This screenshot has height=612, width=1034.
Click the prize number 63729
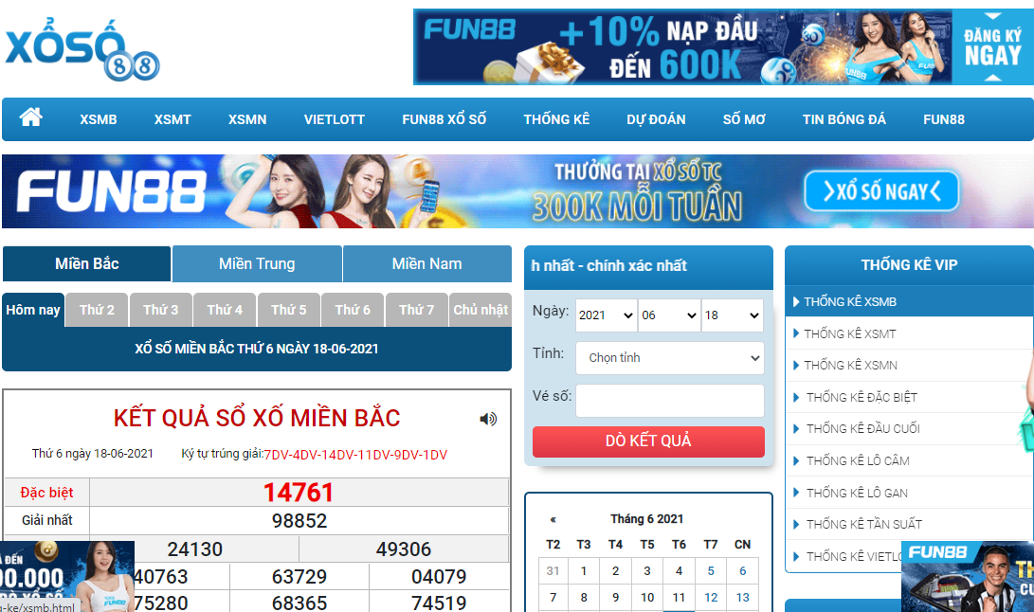pyautogui.click(x=299, y=577)
